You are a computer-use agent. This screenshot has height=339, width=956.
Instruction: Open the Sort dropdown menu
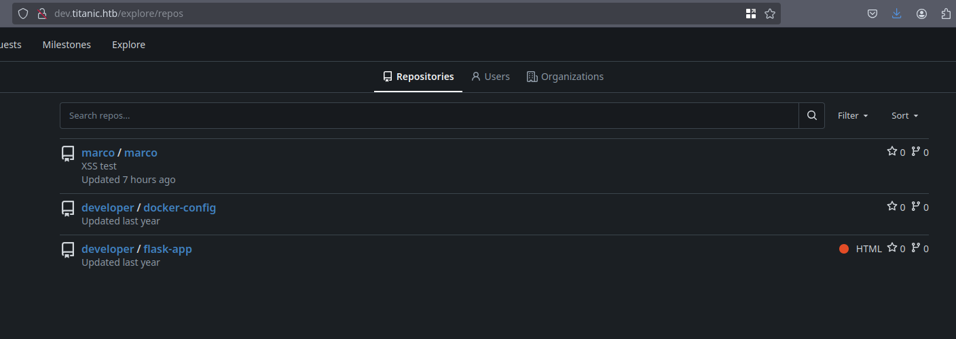[904, 116]
